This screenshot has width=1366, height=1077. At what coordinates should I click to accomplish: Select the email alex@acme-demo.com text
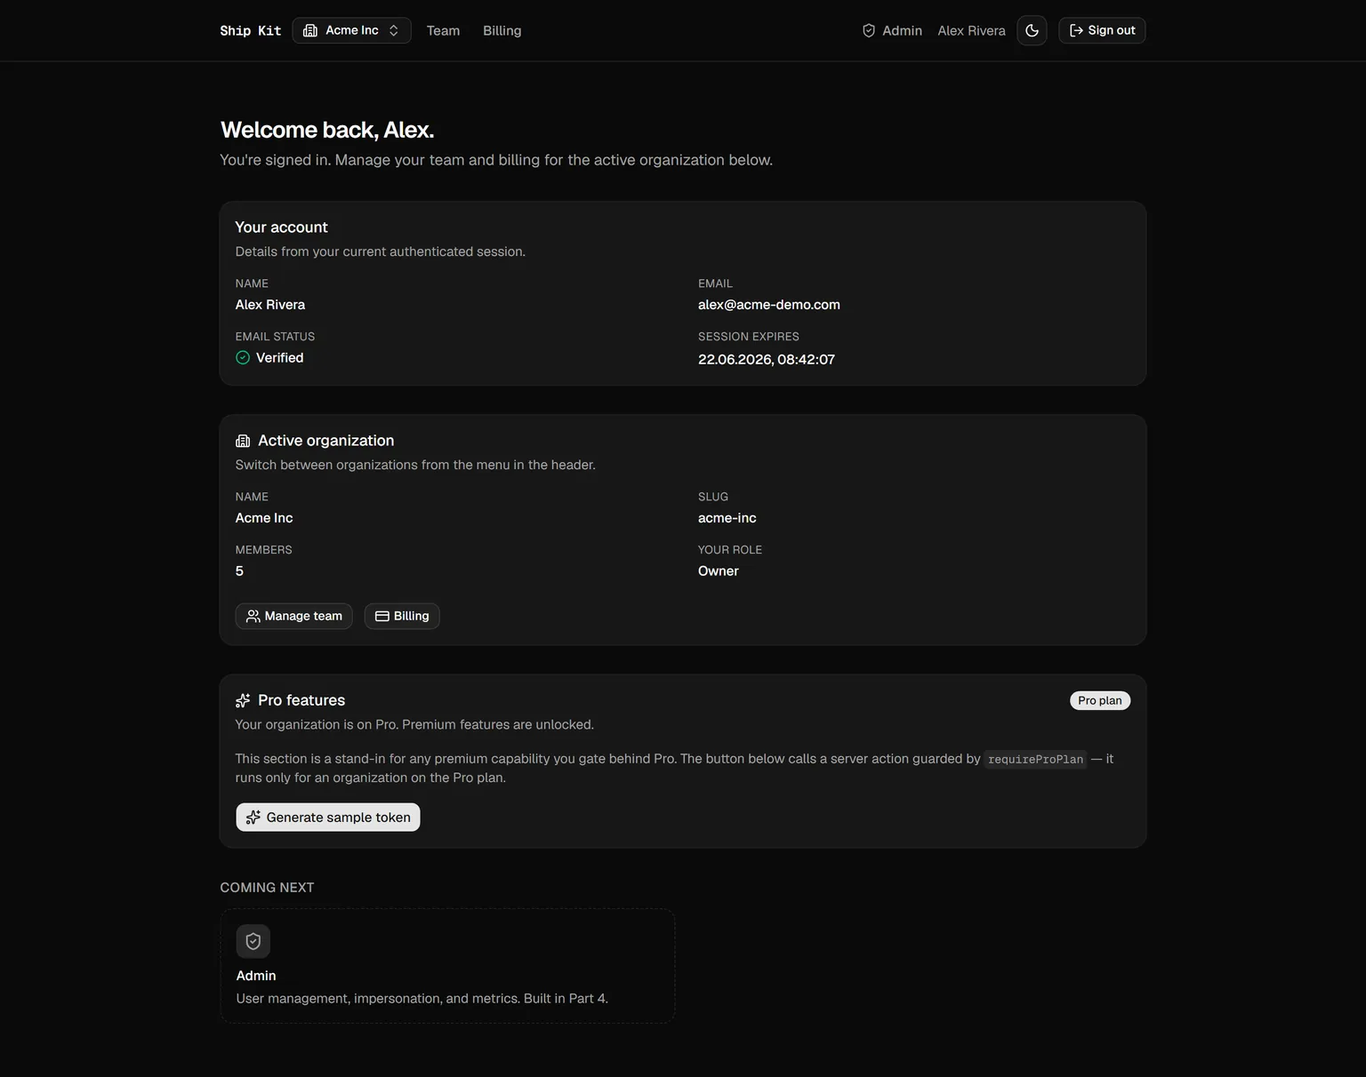click(769, 305)
